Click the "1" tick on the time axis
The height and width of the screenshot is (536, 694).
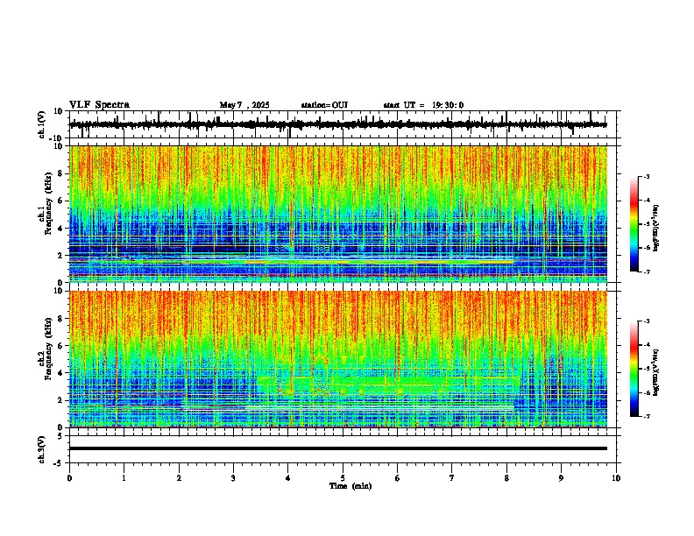point(124,478)
